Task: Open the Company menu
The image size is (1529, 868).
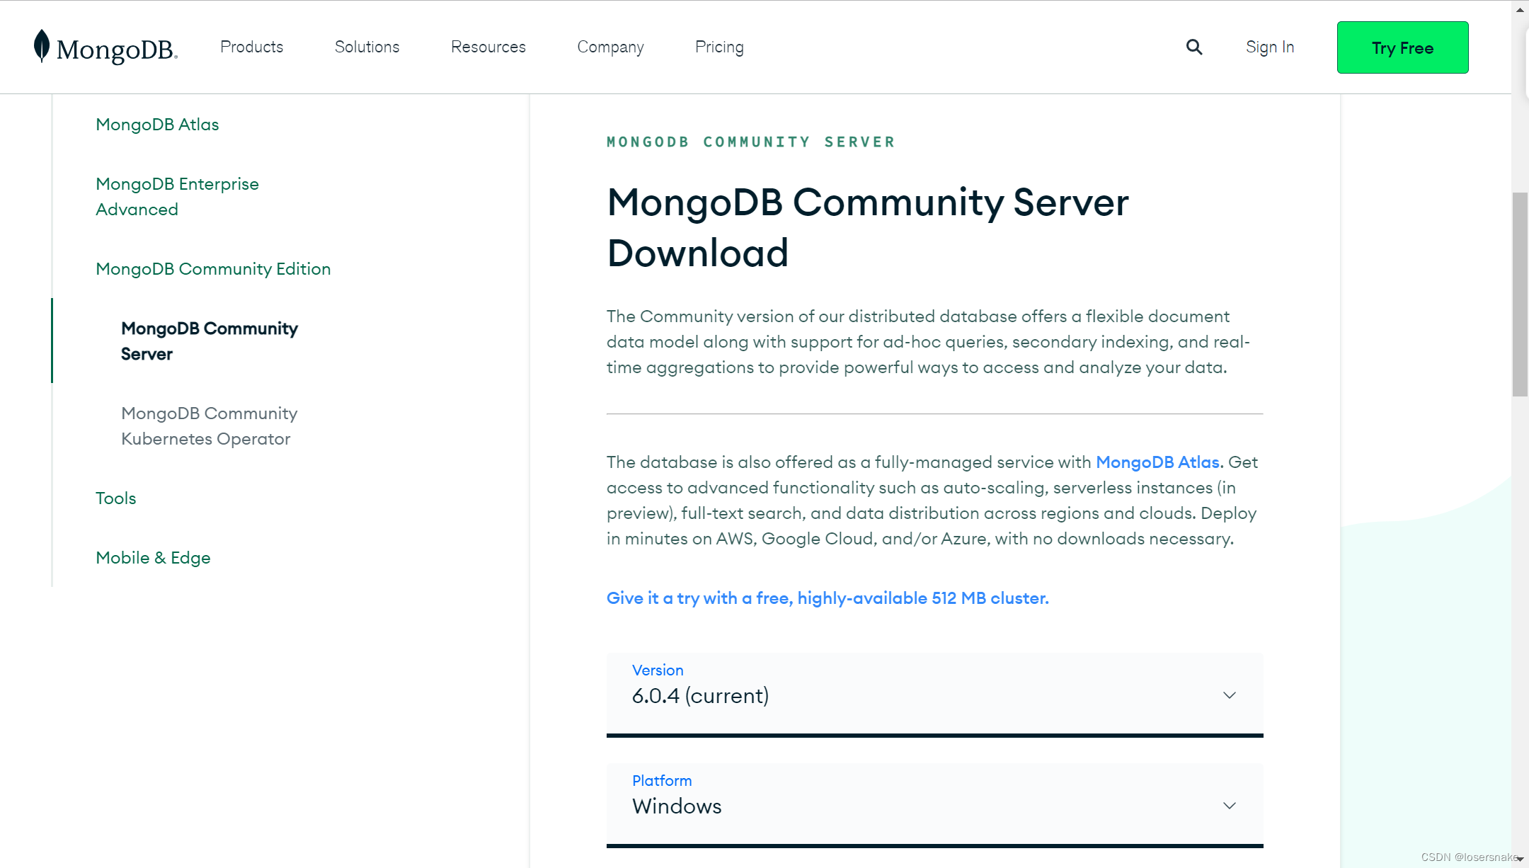Action: [x=610, y=47]
